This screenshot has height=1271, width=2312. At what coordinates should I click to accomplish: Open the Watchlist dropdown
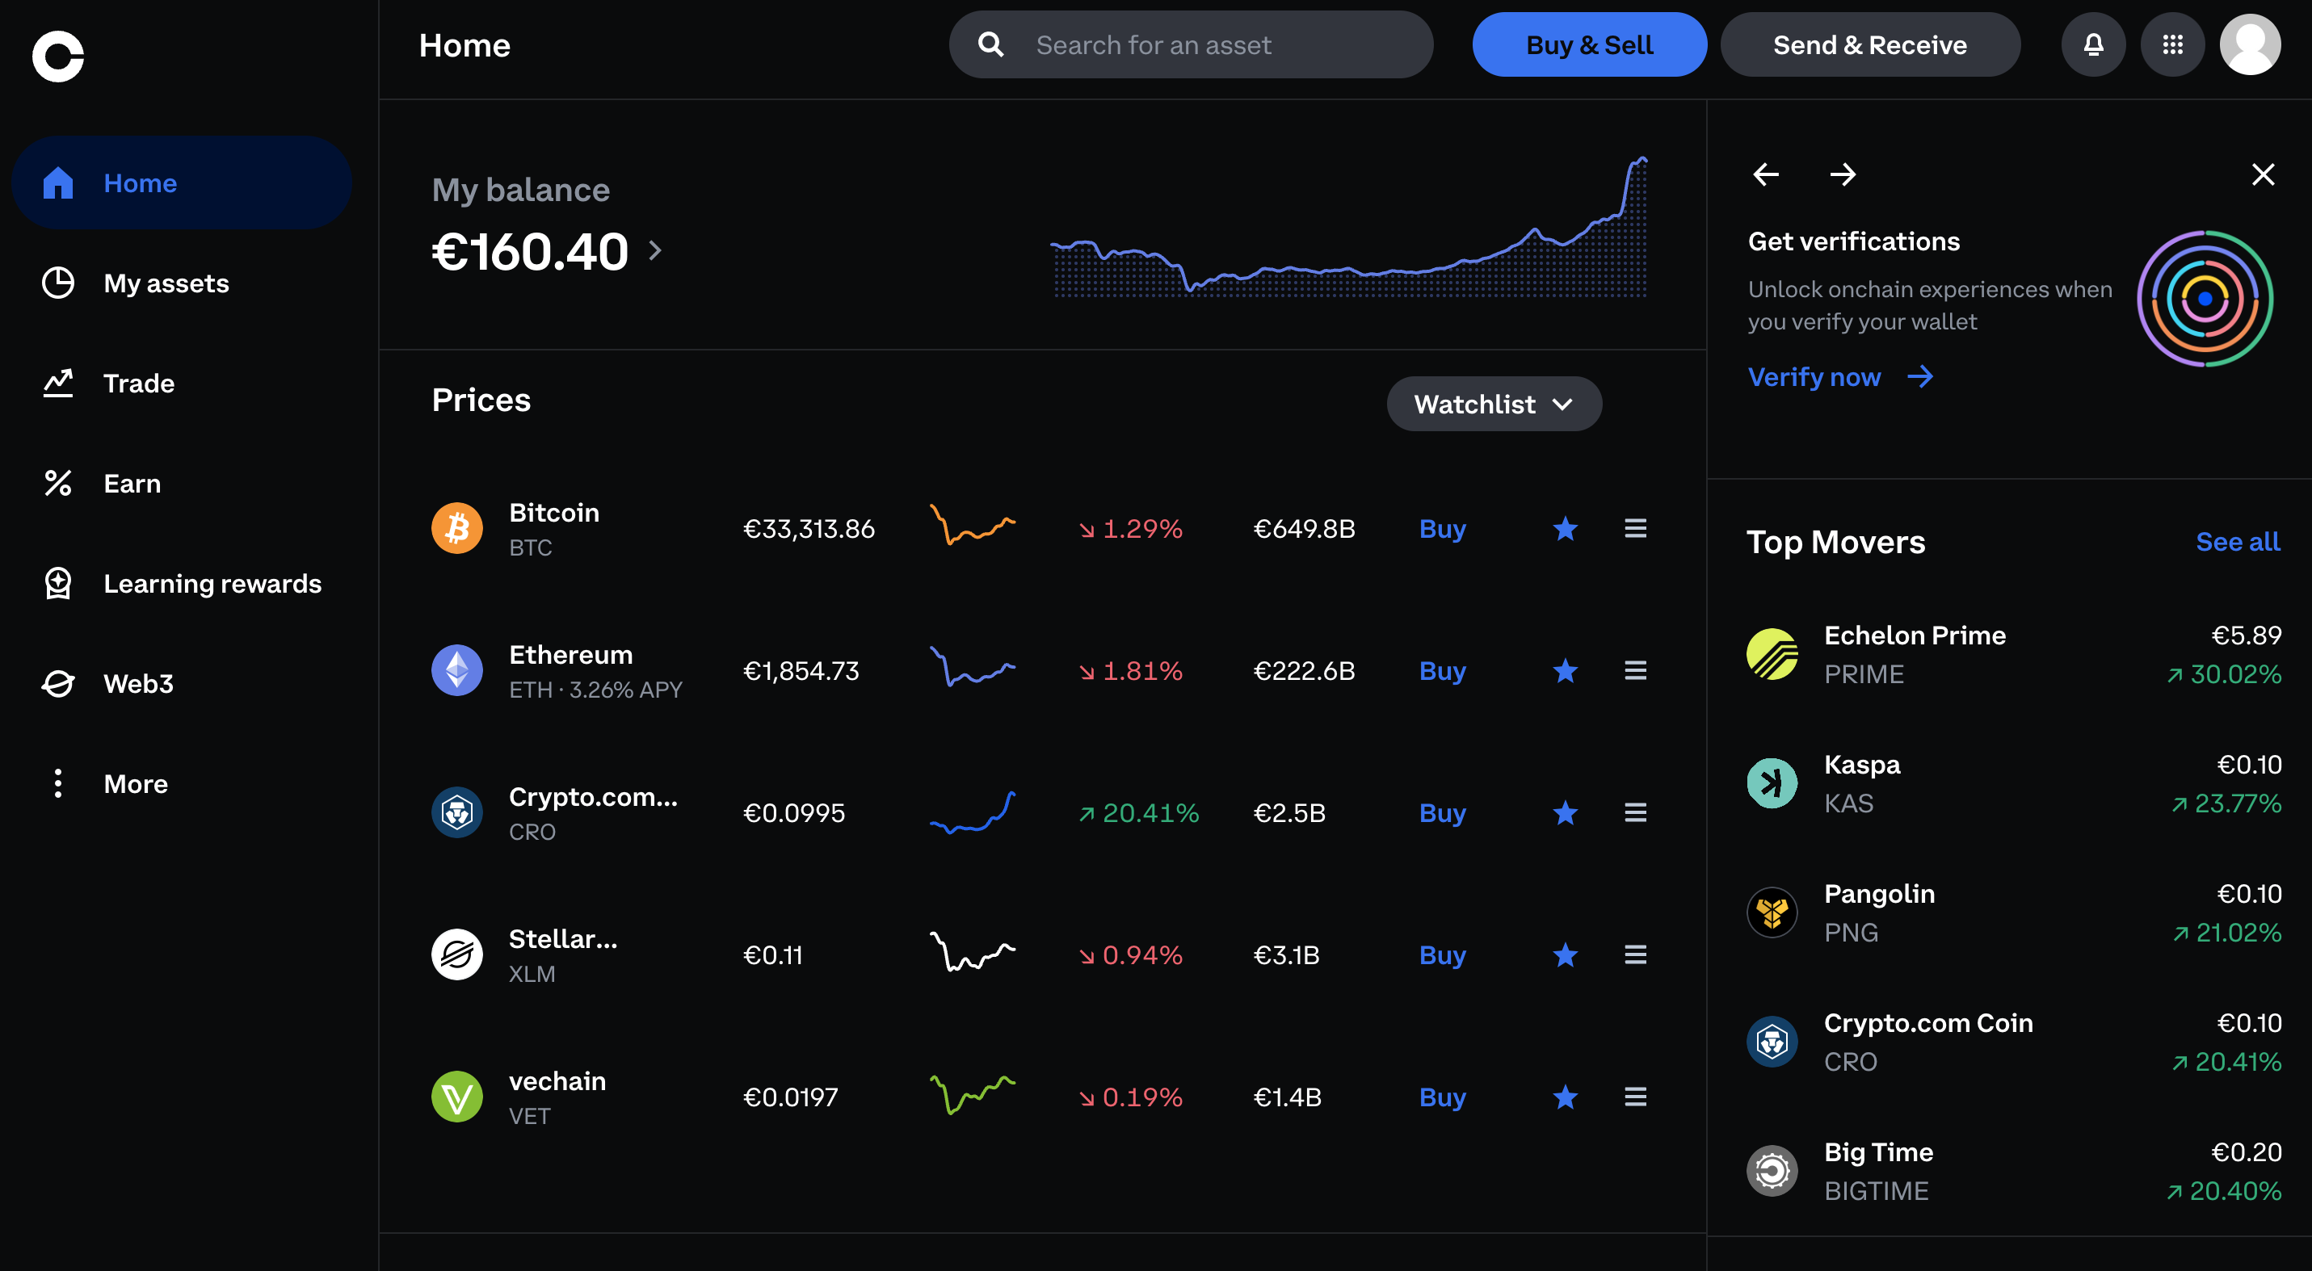tap(1494, 404)
